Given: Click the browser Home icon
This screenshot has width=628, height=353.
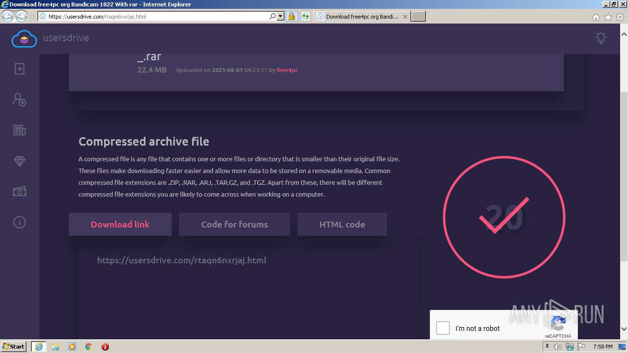Looking at the screenshot, I should [596, 17].
